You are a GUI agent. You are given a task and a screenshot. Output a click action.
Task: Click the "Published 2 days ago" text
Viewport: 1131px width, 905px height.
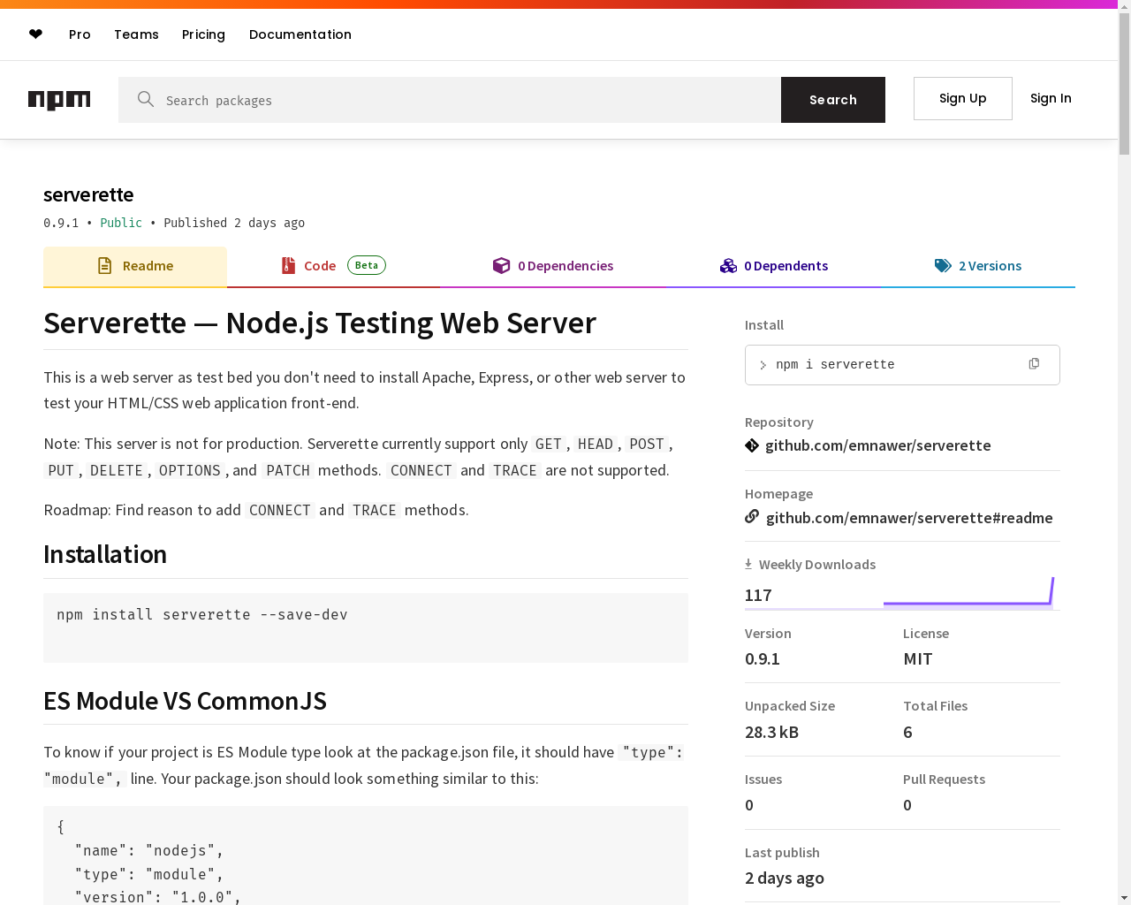coord(234,223)
